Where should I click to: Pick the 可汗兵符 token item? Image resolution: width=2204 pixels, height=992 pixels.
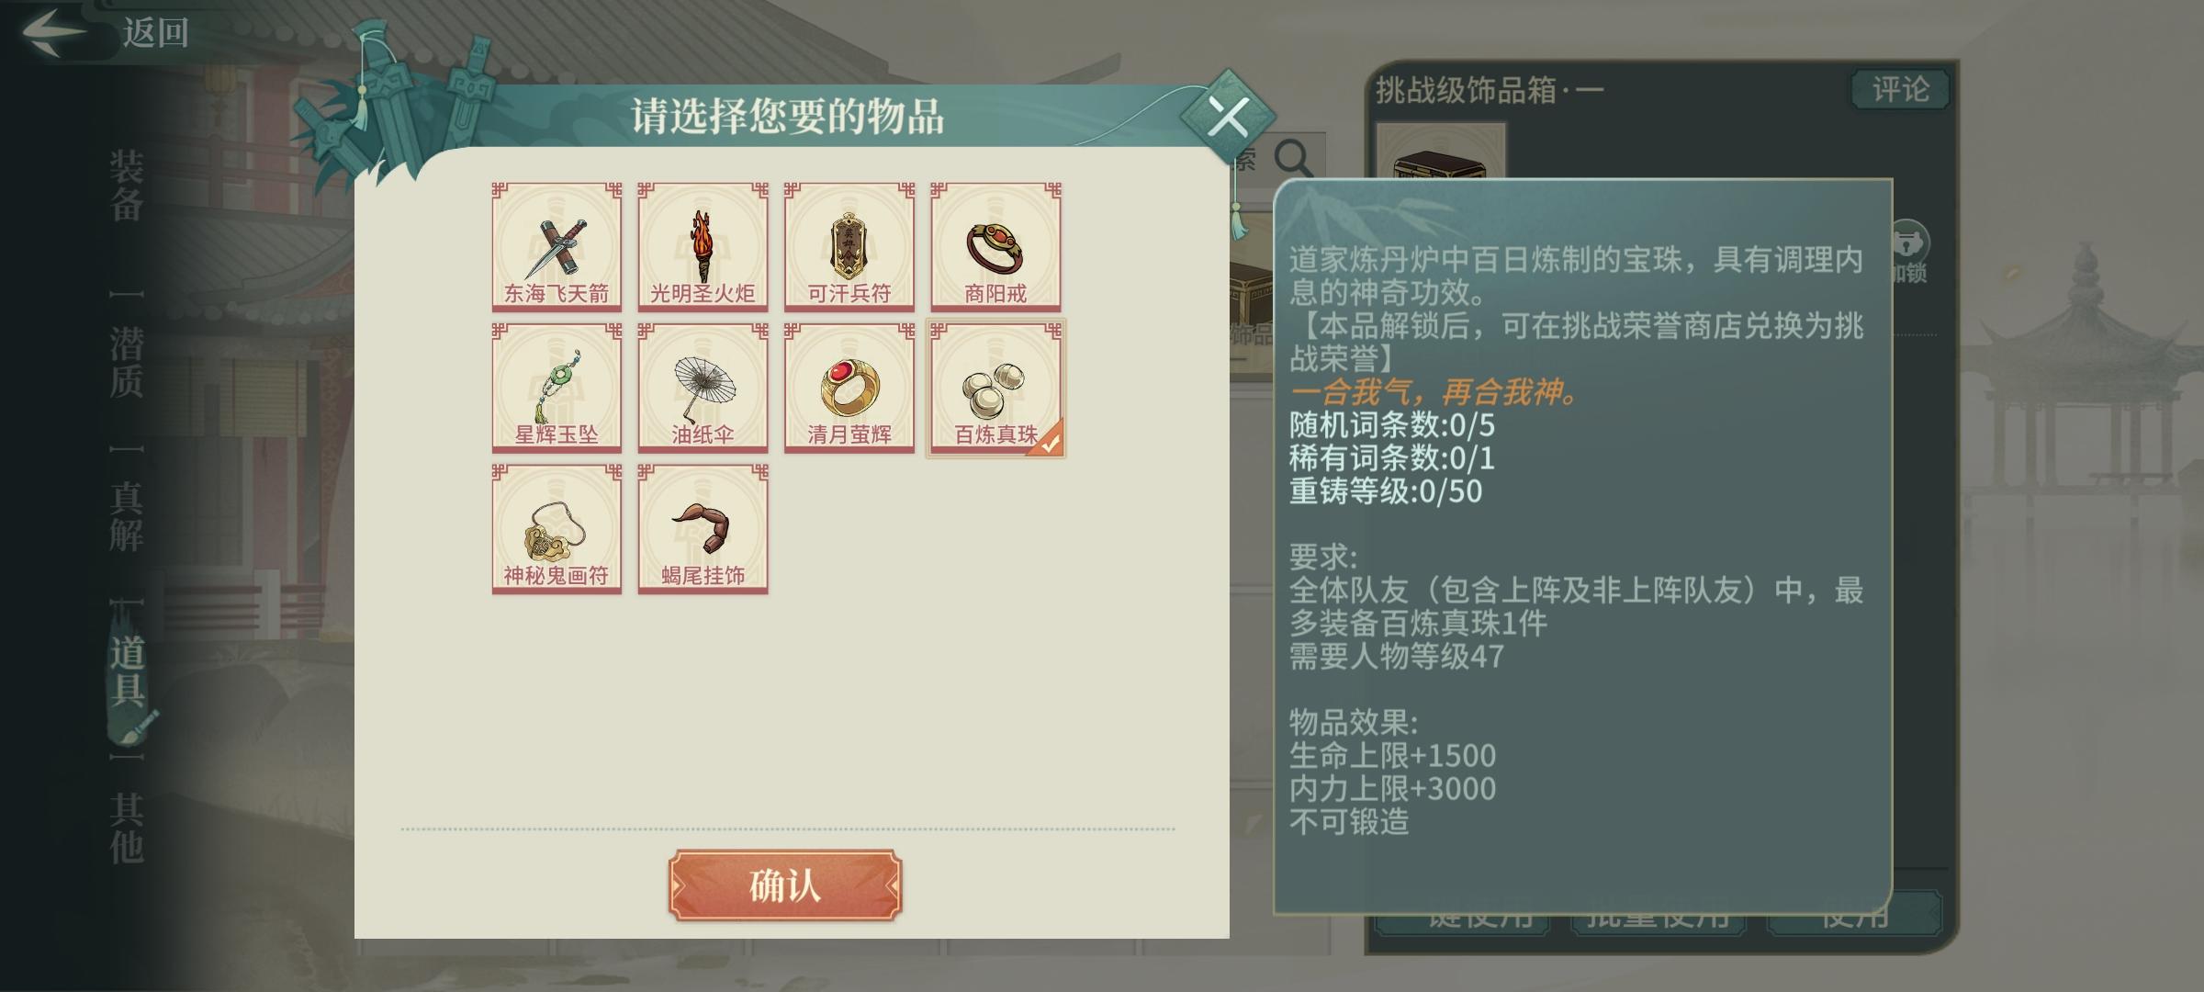(849, 246)
